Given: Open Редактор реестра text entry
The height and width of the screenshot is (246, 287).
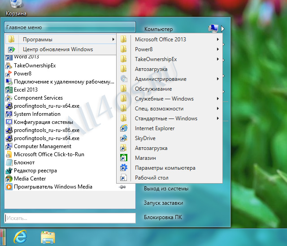Looking at the screenshot, I should tap(35, 171).
